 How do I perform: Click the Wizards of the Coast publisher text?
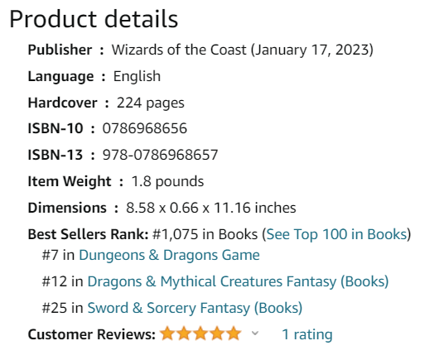179,50
